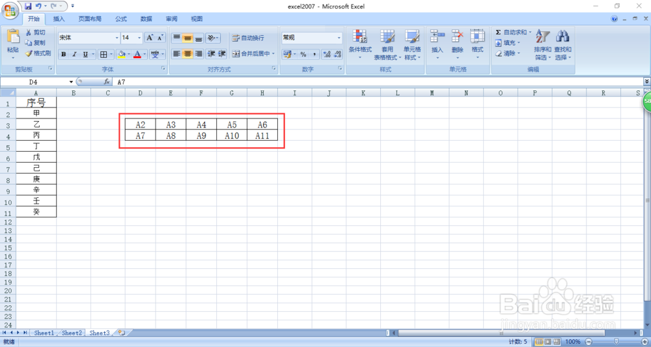Open fill color dropdown arrow
The image size is (651, 347).
(129, 55)
